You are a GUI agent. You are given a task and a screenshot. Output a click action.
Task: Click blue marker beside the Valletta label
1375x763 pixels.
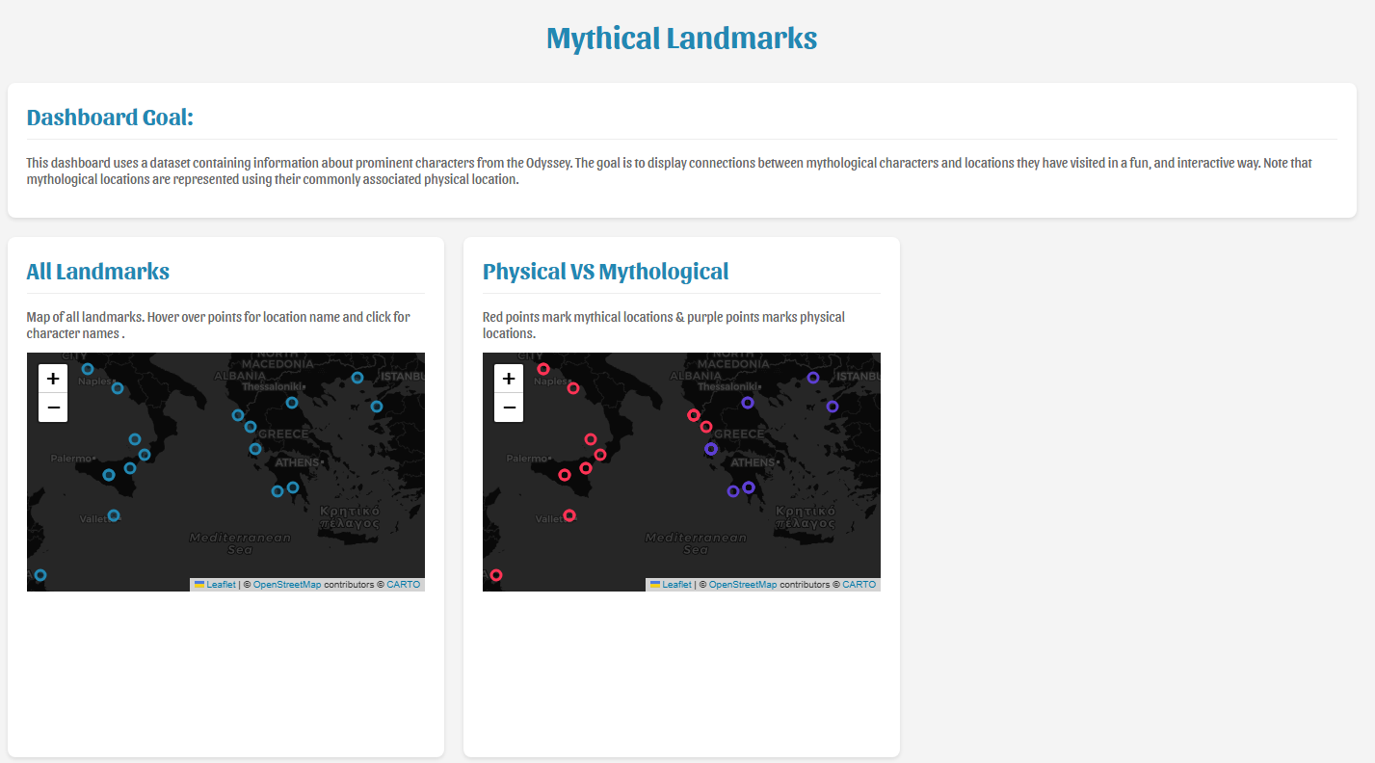click(x=114, y=515)
